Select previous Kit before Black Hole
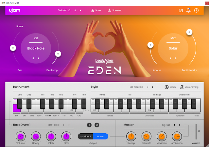 [x=33, y=58]
